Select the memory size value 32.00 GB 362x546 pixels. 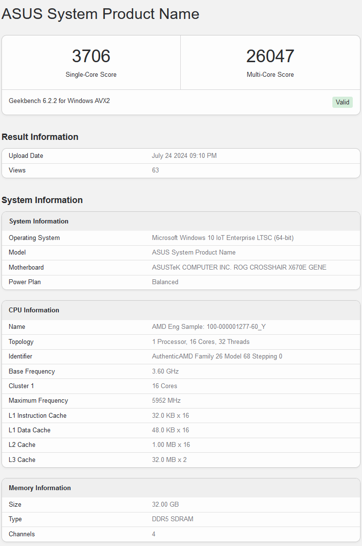point(165,504)
